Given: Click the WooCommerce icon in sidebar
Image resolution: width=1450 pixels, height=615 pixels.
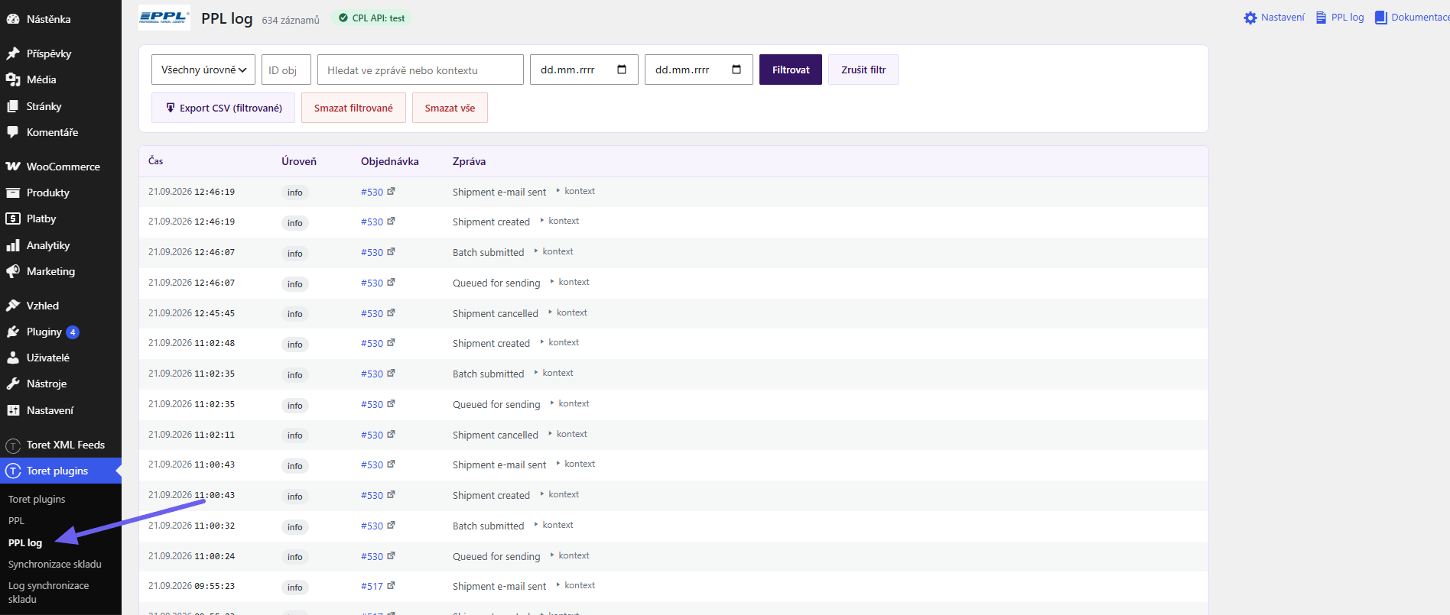Looking at the screenshot, I should tap(13, 167).
